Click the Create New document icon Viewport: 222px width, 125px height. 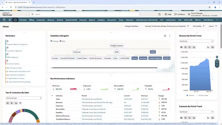click(x=160, y=14)
